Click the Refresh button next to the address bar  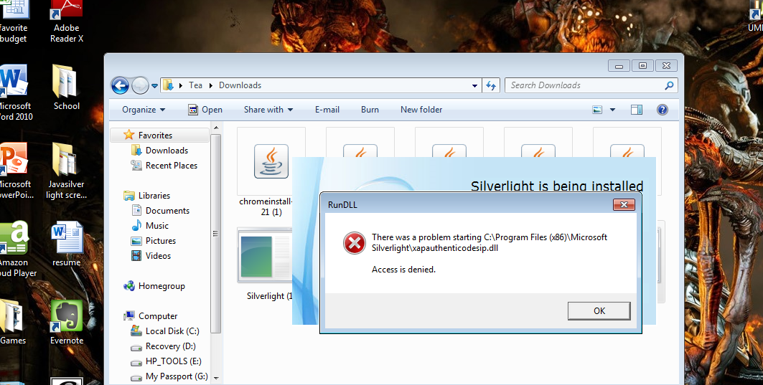[491, 85]
